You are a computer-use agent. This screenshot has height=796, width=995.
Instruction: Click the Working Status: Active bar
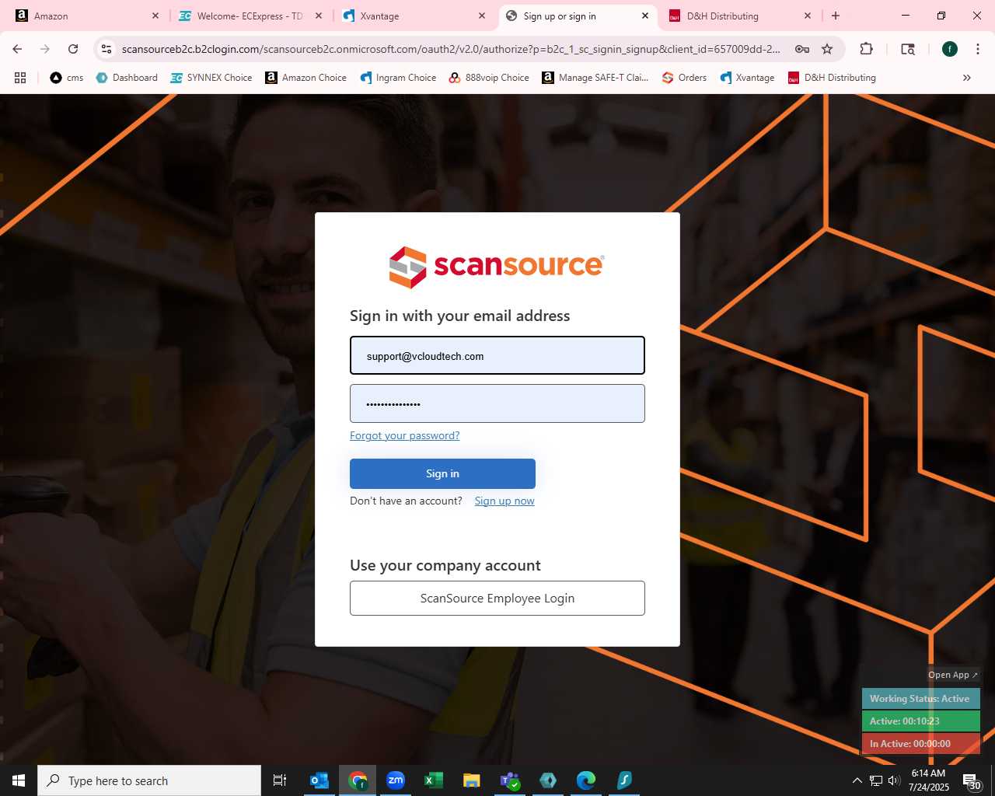(x=920, y=699)
